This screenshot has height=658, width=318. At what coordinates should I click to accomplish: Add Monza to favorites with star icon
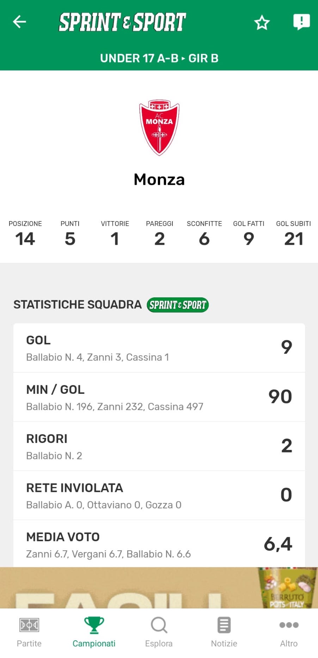(262, 23)
